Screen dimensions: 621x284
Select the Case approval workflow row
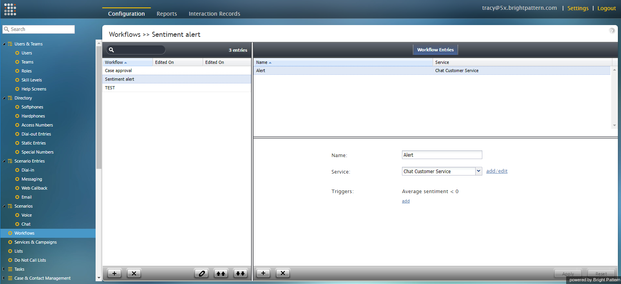coord(118,71)
